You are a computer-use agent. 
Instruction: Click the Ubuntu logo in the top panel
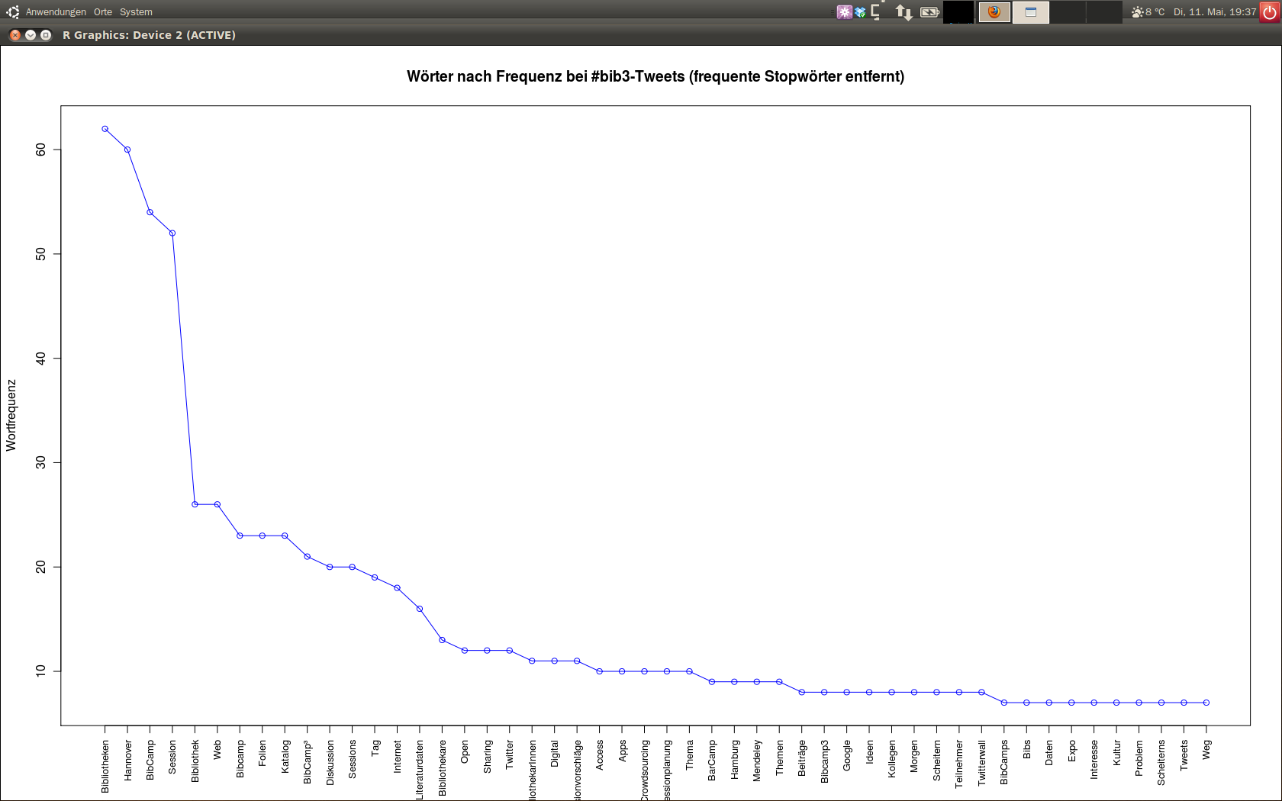pyautogui.click(x=13, y=11)
